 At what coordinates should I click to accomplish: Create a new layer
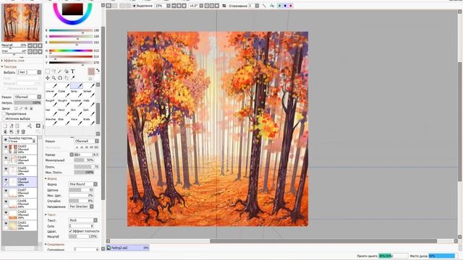(5, 126)
